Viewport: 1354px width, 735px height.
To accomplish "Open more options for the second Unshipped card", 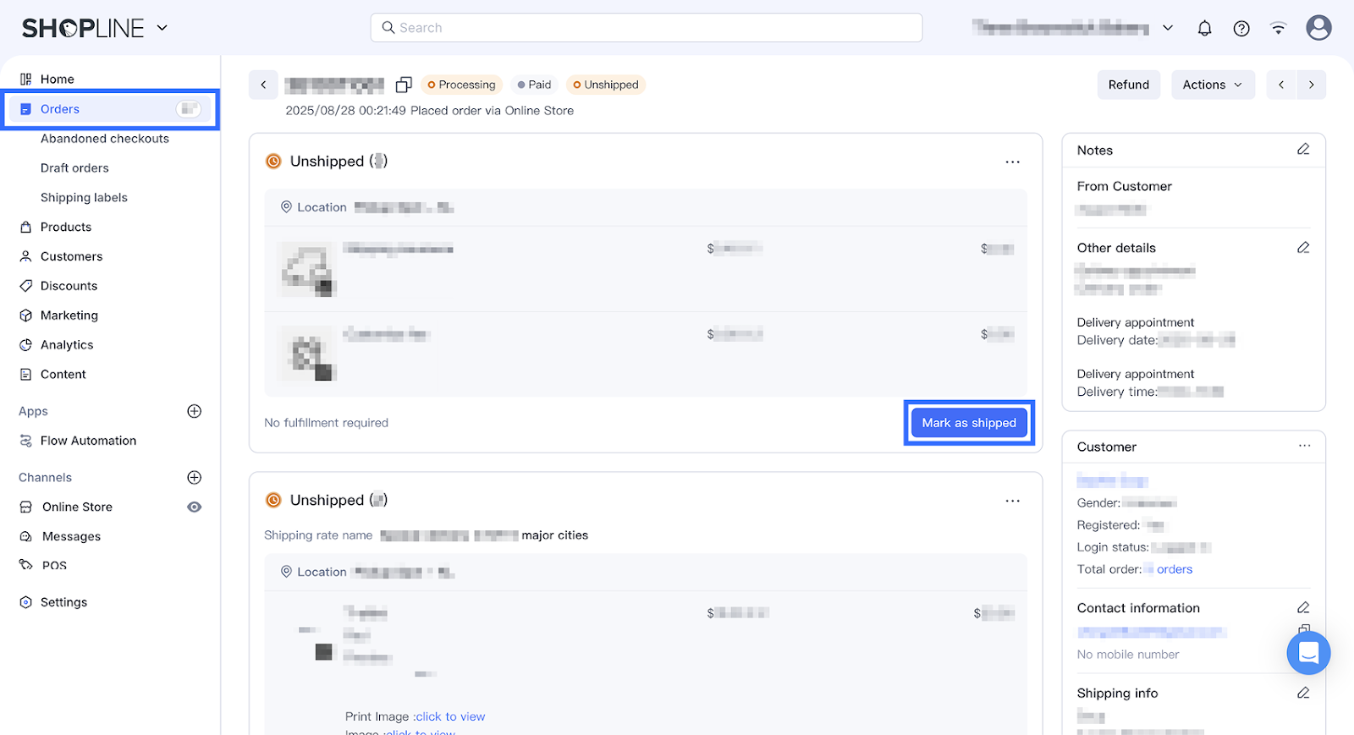I will tap(1012, 501).
